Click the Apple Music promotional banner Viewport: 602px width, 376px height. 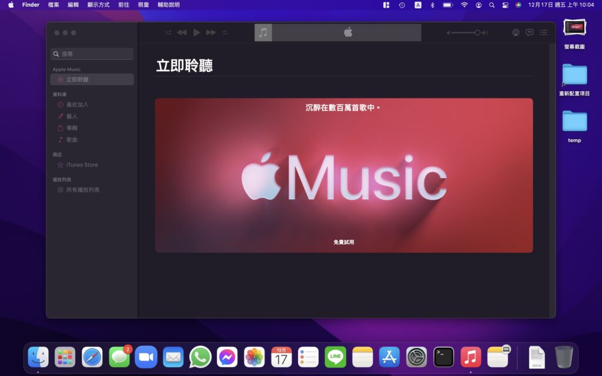(344, 175)
